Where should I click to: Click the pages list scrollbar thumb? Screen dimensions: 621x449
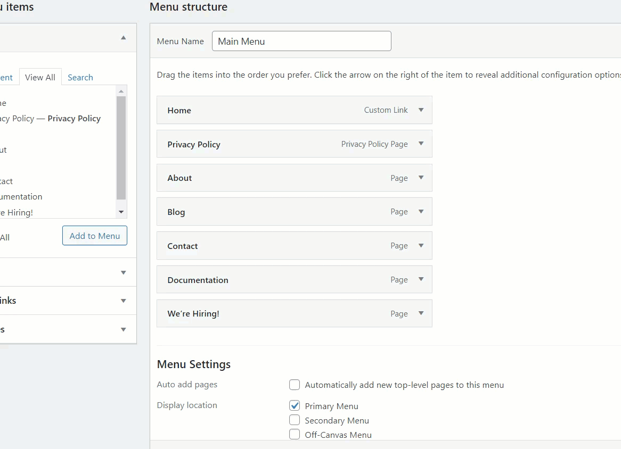pos(121,147)
